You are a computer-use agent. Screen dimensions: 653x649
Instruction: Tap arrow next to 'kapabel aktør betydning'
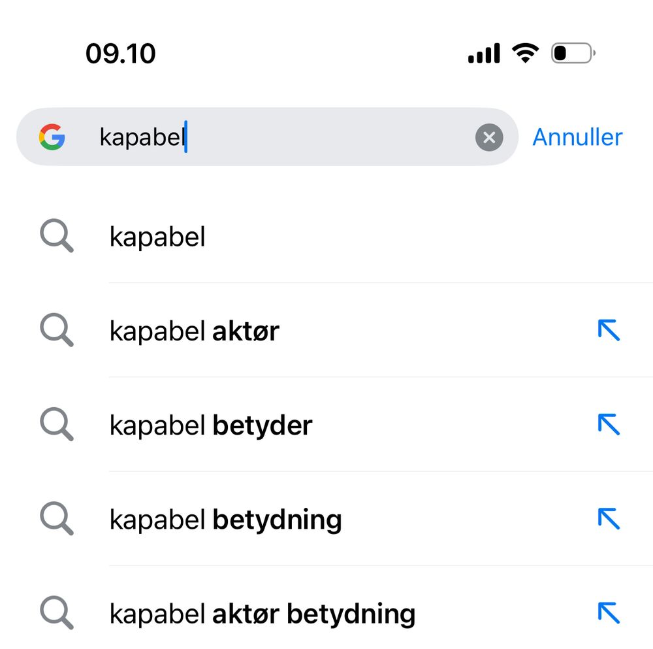(x=609, y=613)
